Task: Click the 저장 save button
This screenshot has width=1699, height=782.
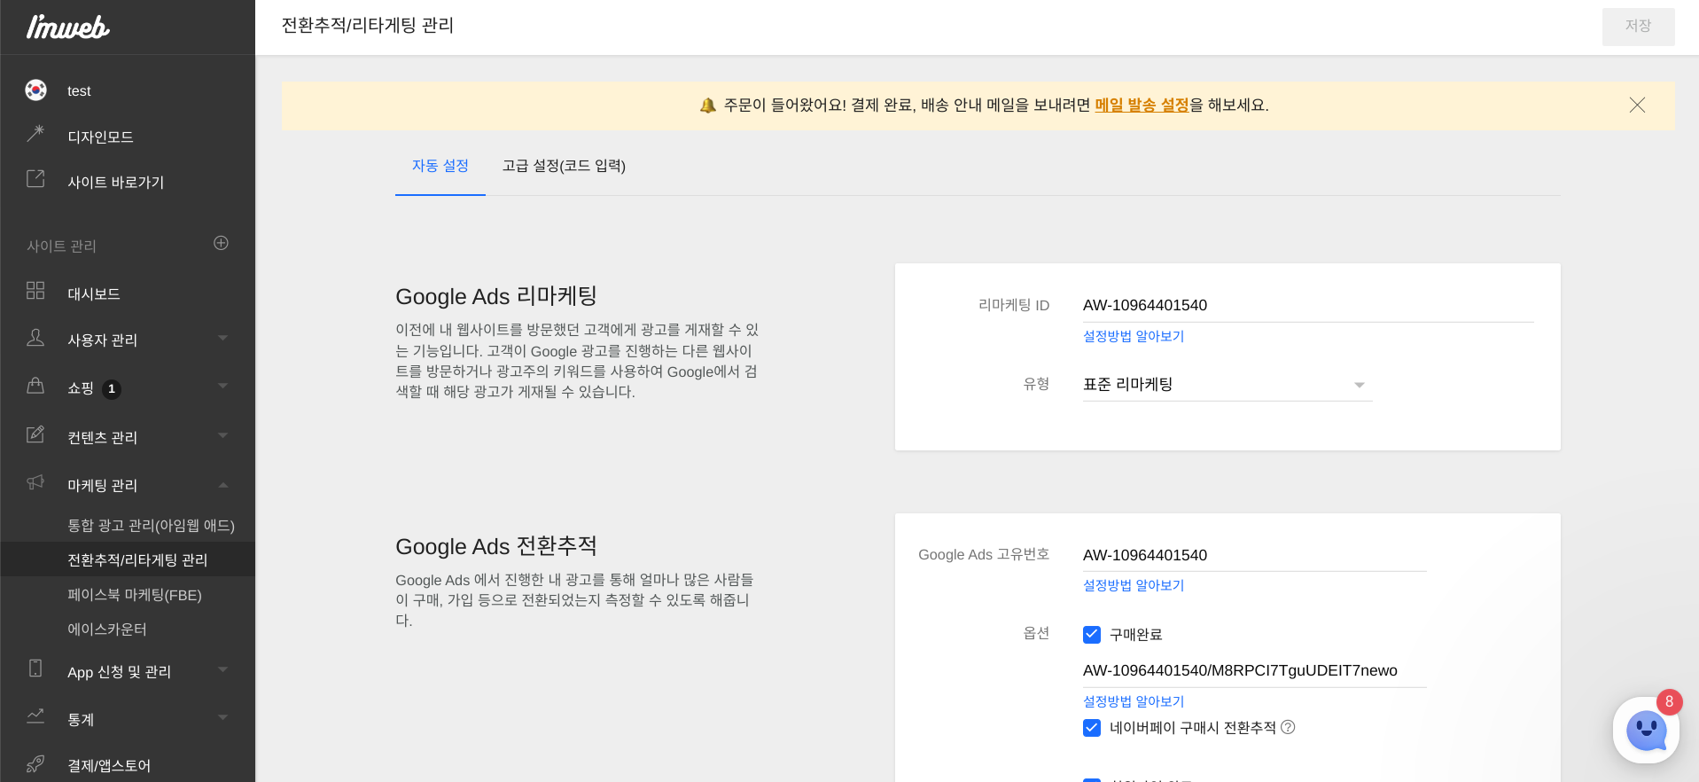Action: 1638,27
